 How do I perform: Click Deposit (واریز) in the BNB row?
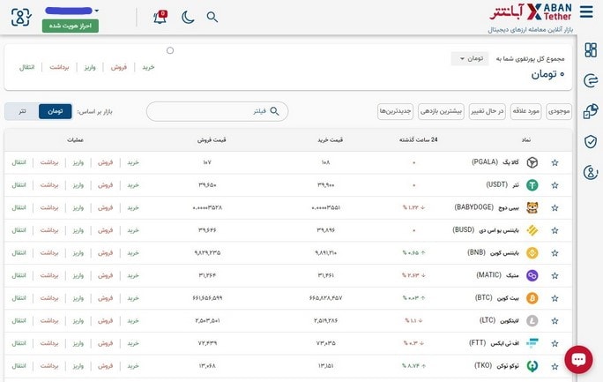78,252
